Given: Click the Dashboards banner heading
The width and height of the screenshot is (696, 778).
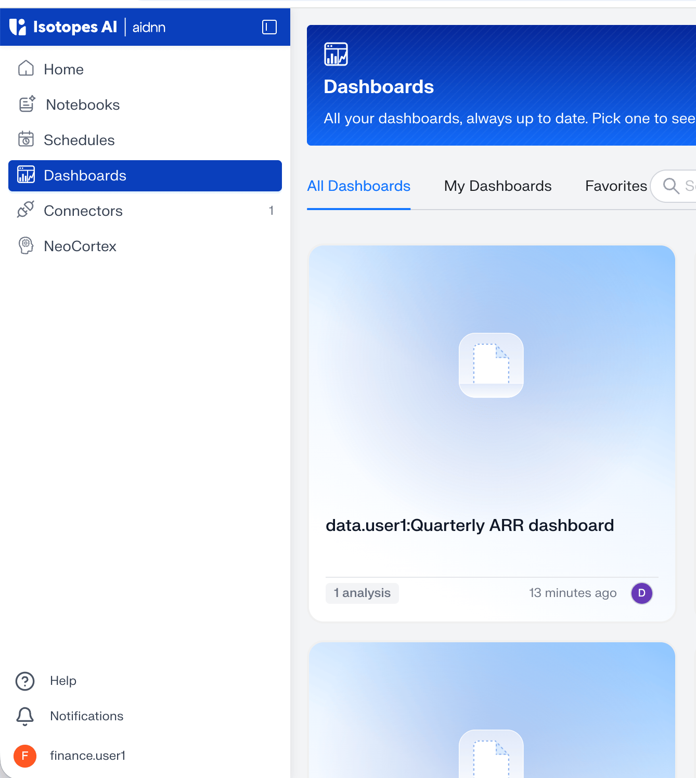Looking at the screenshot, I should click(379, 87).
